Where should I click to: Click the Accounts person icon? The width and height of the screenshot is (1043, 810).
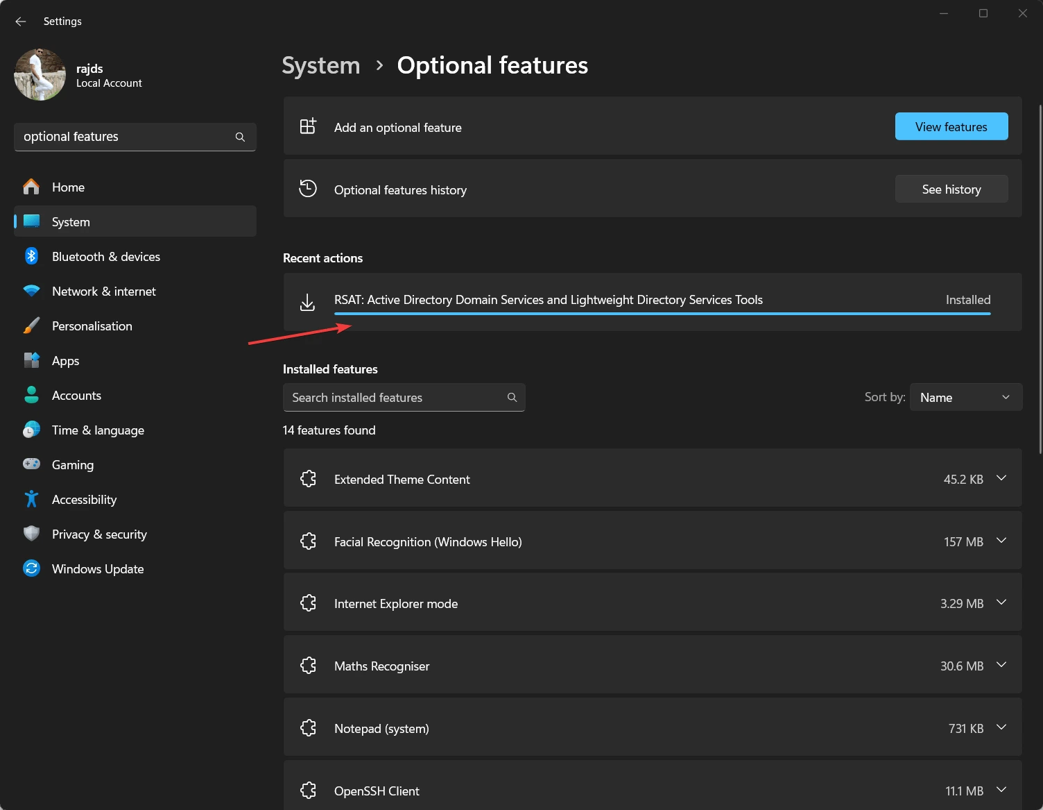tap(31, 395)
